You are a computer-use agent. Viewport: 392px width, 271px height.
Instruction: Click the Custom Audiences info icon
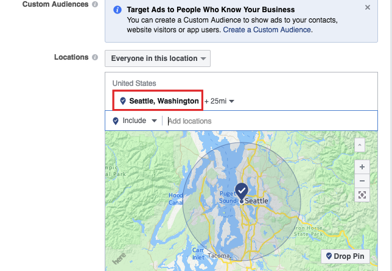coord(95,4)
